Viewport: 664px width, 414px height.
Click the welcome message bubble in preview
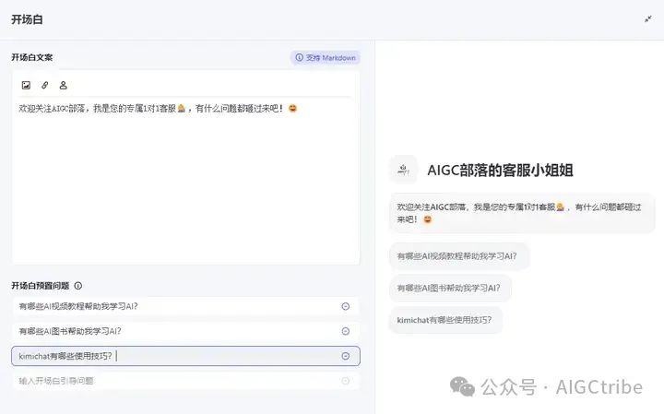coord(521,213)
